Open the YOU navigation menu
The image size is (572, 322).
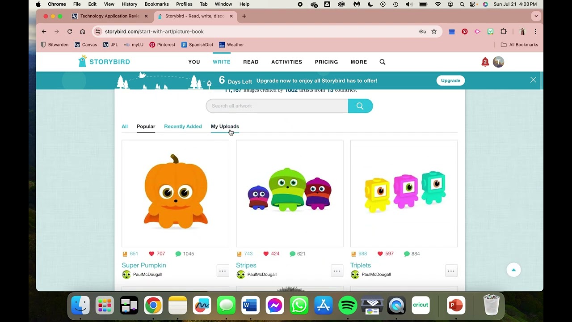194,62
